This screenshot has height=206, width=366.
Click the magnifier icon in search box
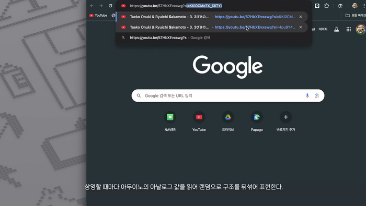[139, 95]
